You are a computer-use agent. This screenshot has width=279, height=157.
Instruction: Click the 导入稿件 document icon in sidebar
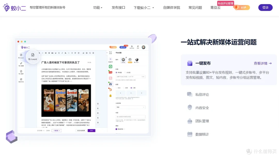pos(21,71)
